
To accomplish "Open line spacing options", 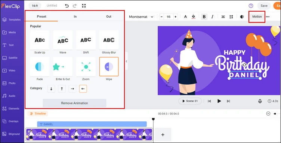I will (x=231, y=17).
